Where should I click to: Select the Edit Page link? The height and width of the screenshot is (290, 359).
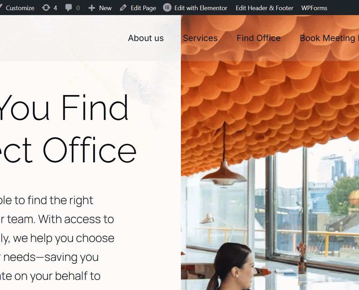click(143, 8)
